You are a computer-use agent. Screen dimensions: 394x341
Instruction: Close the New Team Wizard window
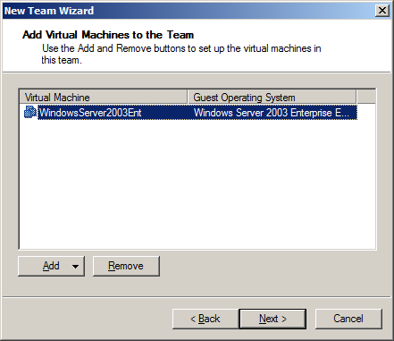382,11
